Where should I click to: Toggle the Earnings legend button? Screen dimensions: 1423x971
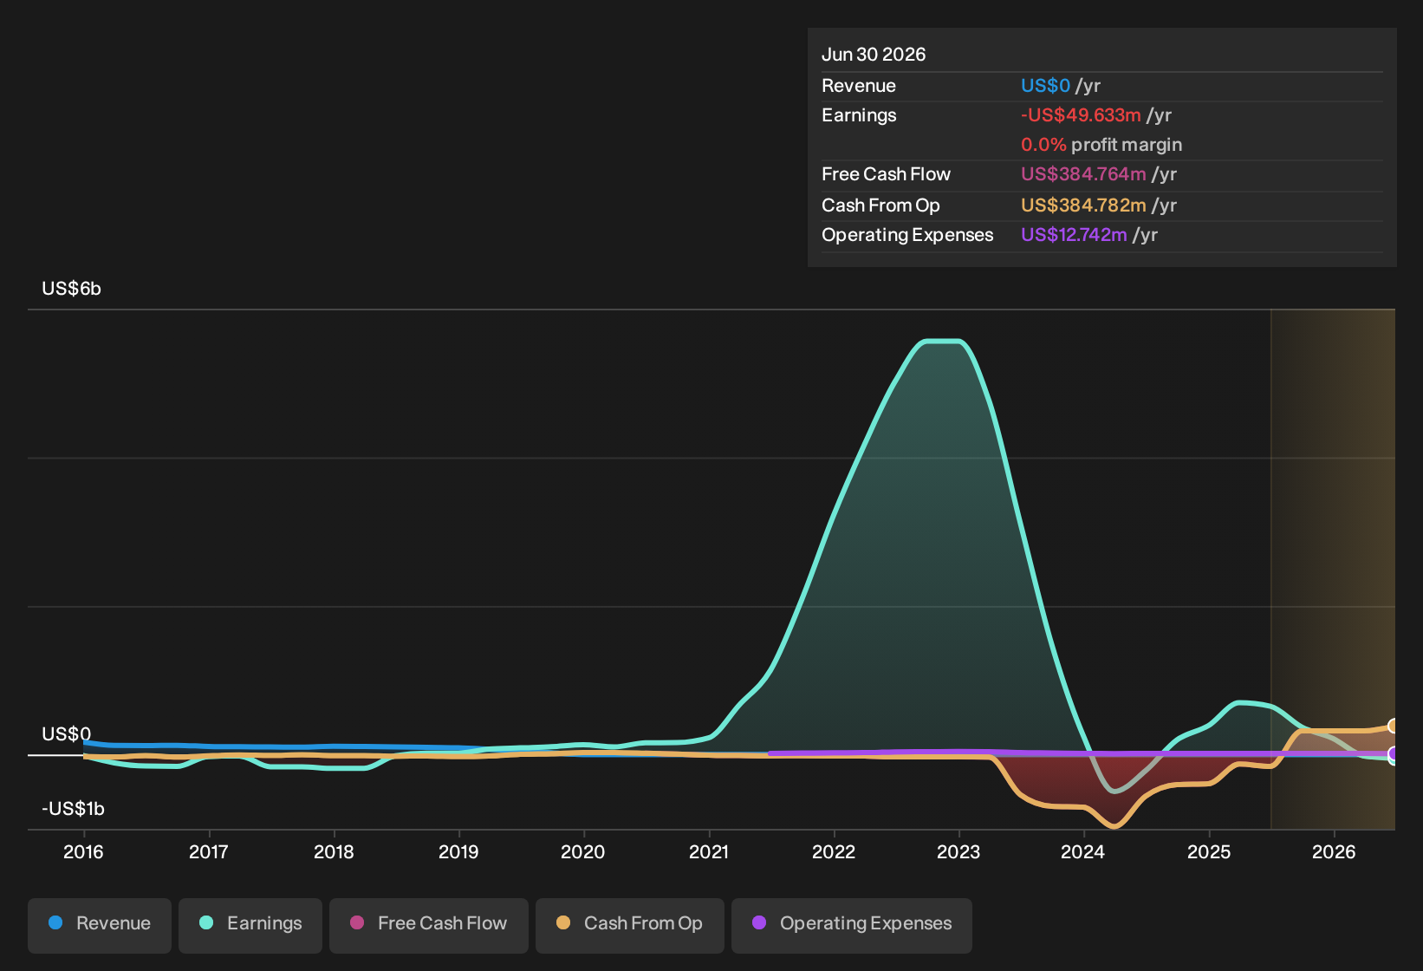250,924
